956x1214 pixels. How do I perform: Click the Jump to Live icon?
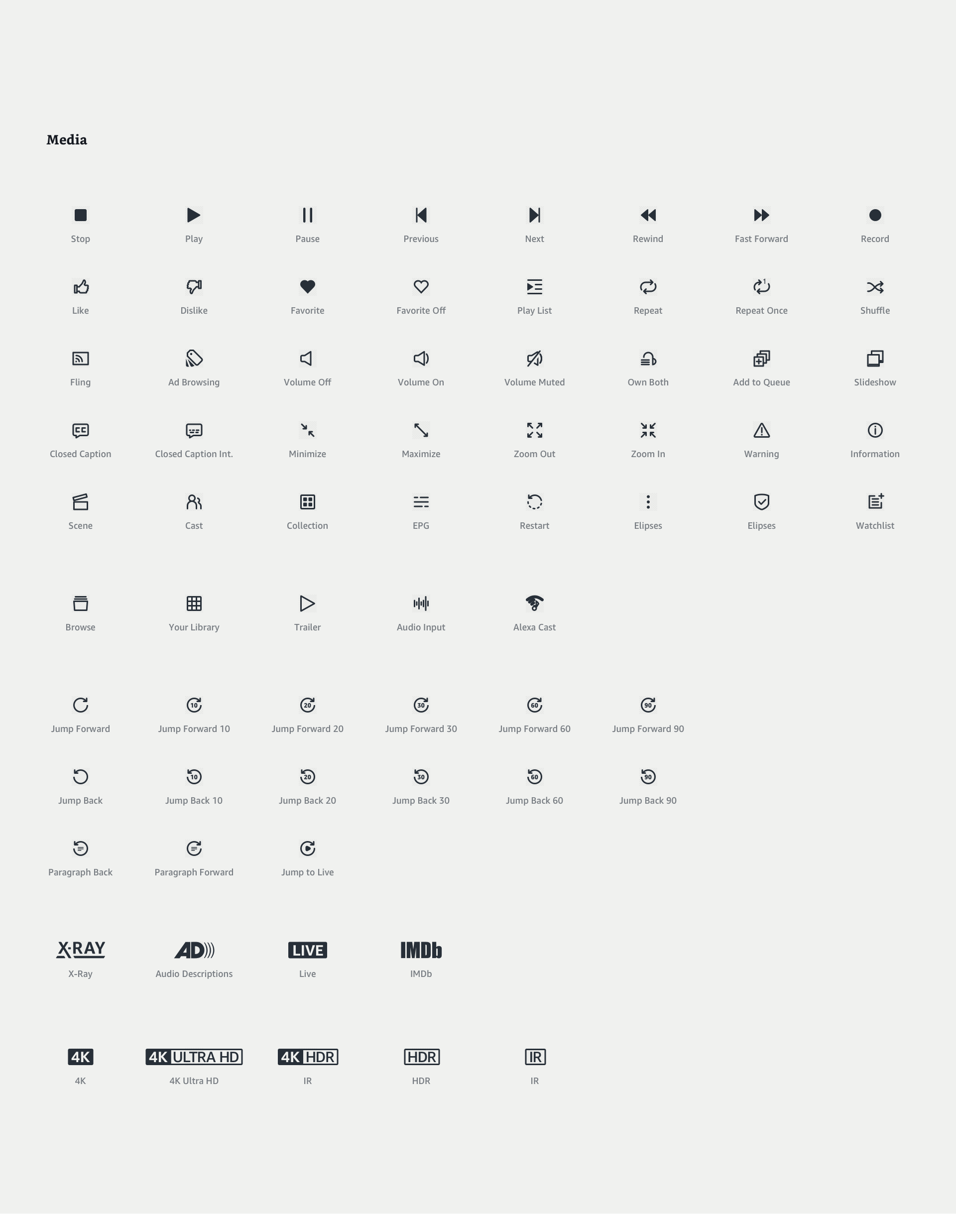pos(307,848)
